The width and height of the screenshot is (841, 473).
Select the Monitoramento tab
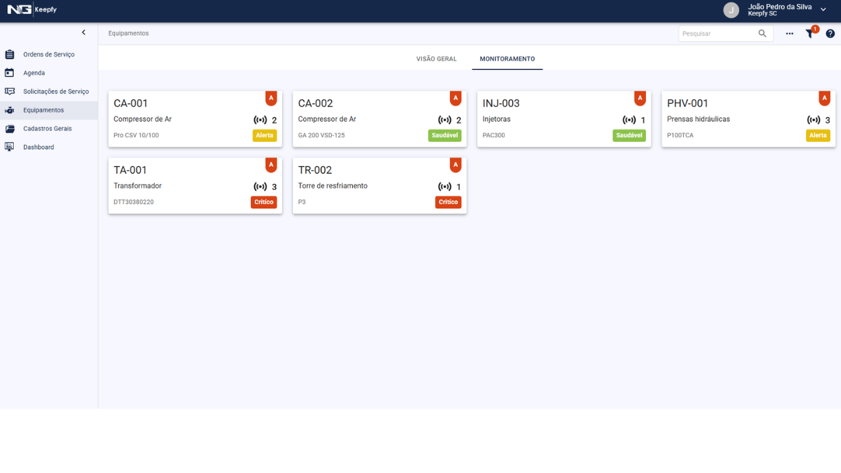point(507,59)
